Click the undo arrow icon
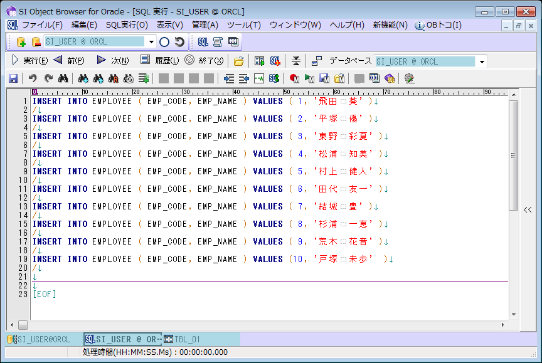The width and height of the screenshot is (542, 363). pos(33,78)
